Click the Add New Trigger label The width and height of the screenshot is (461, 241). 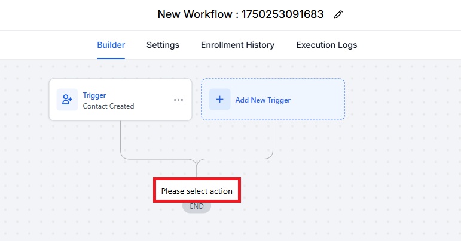pos(263,100)
